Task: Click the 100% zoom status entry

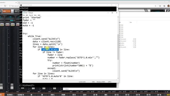Action: 93,82
